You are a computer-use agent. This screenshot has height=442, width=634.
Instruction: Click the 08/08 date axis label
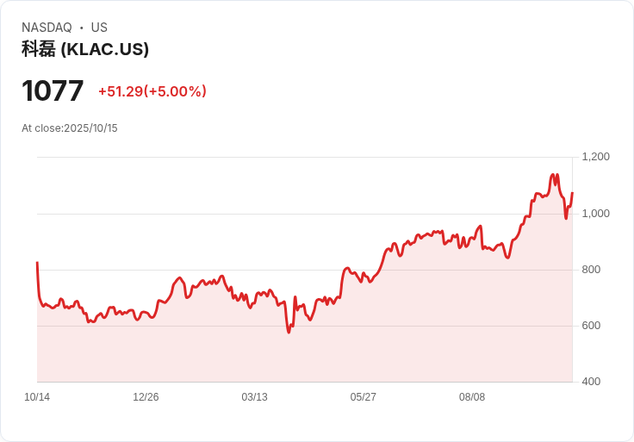(x=472, y=397)
